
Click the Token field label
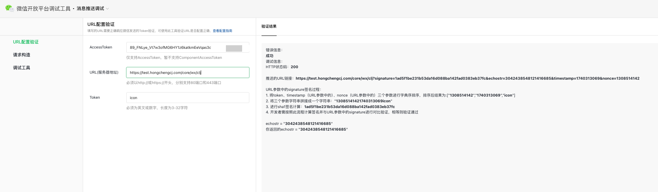point(95,98)
